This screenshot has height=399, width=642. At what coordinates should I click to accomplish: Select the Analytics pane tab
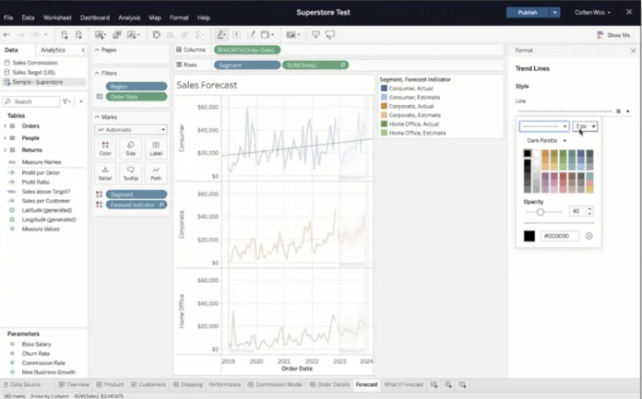tap(53, 50)
